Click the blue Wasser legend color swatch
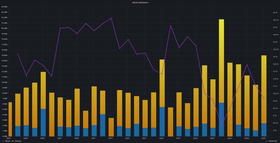 (3, 141)
